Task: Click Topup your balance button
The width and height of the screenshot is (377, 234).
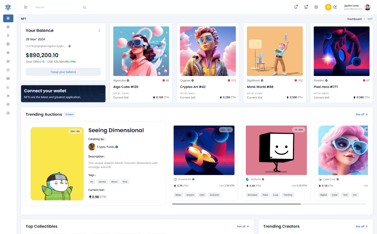Action: click(x=63, y=72)
